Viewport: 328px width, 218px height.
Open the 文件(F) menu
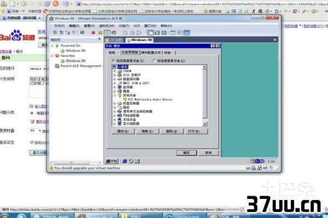tap(59, 26)
